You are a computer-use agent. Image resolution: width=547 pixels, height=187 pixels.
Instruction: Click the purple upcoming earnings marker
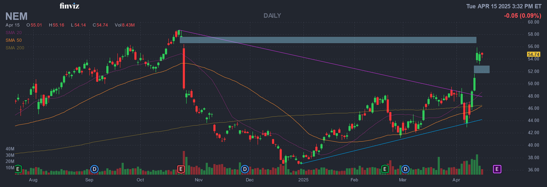click(x=497, y=169)
